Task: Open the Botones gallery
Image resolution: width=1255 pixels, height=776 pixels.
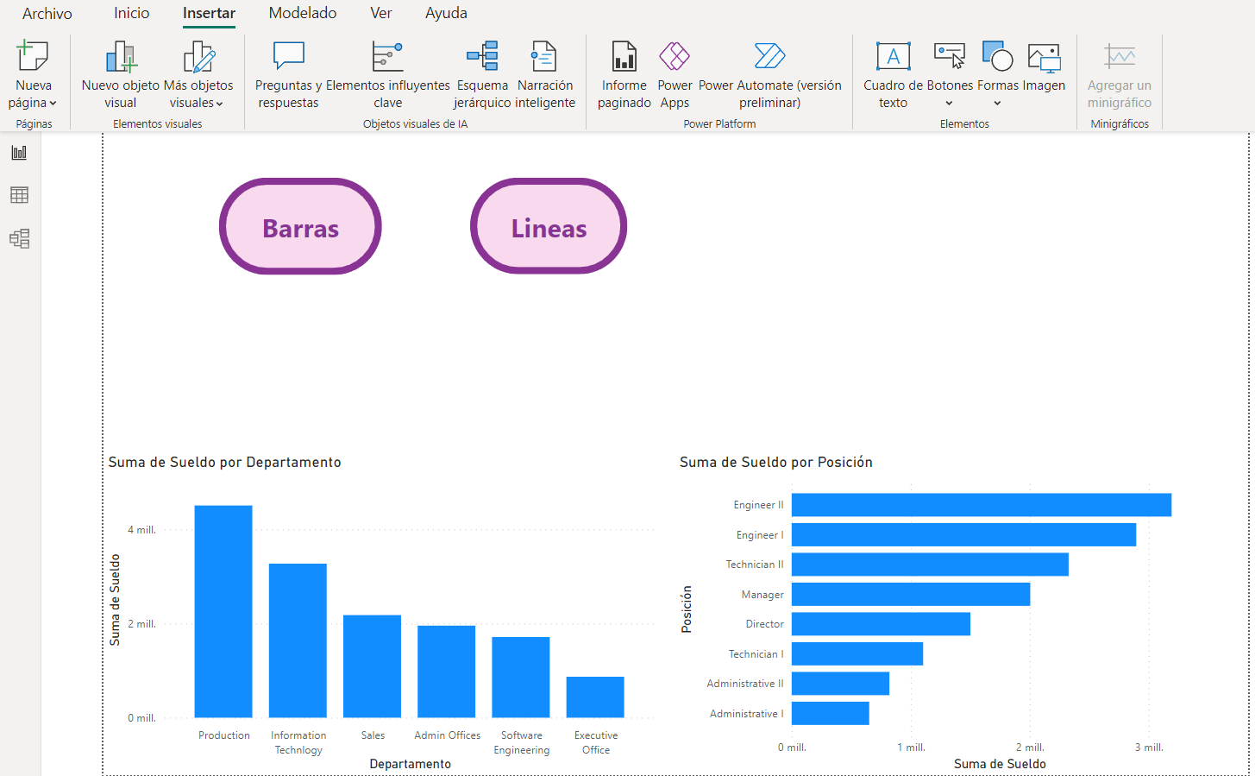Action: click(x=950, y=76)
